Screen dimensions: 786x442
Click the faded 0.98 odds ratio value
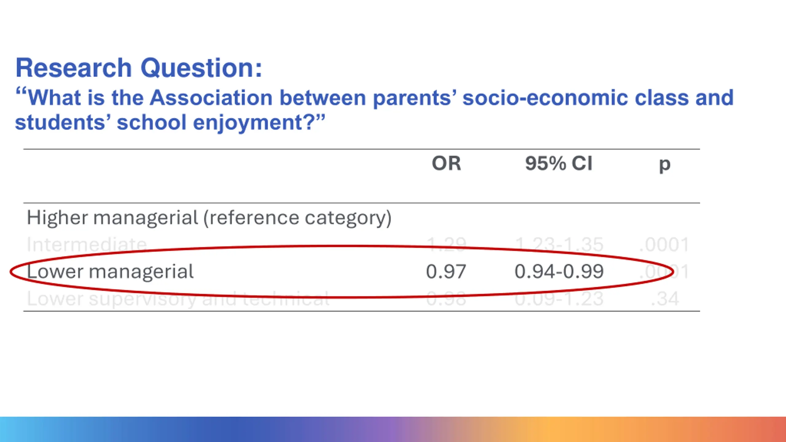446,299
